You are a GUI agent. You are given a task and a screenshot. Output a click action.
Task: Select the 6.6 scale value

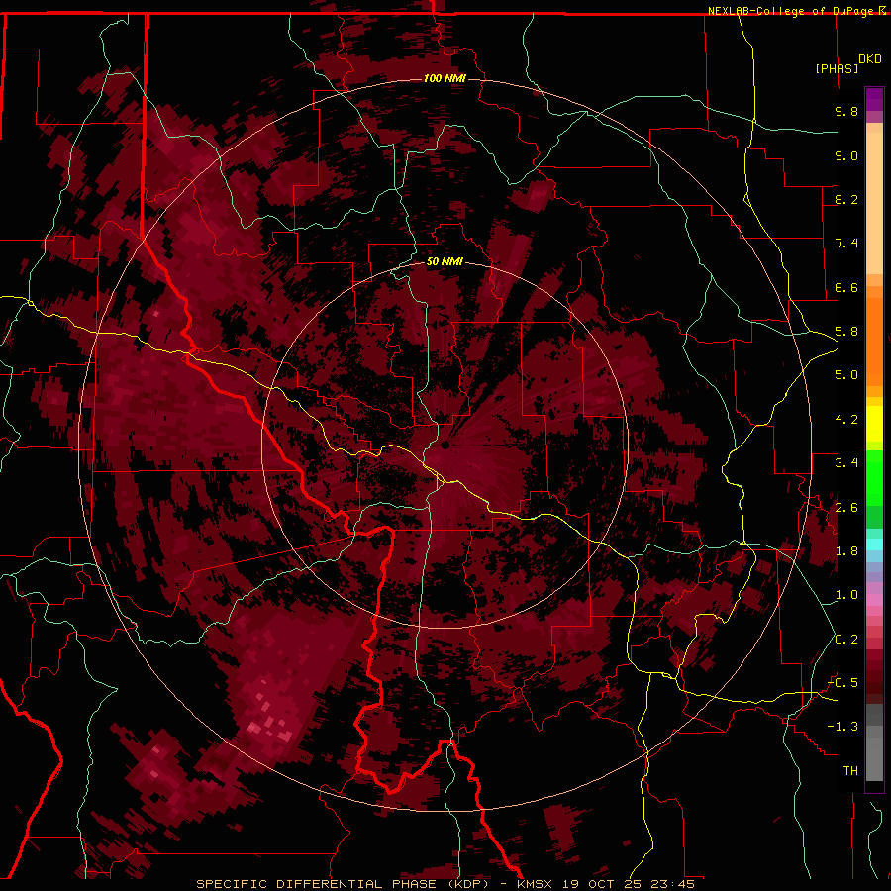pyautogui.click(x=846, y=287)
